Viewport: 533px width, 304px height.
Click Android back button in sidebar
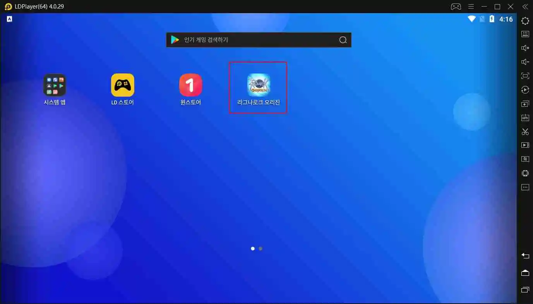pyautogui.click(x=525, y=256)
